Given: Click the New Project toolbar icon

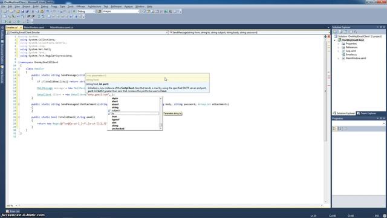Looking at the screenshot, I should coord(5,12).
